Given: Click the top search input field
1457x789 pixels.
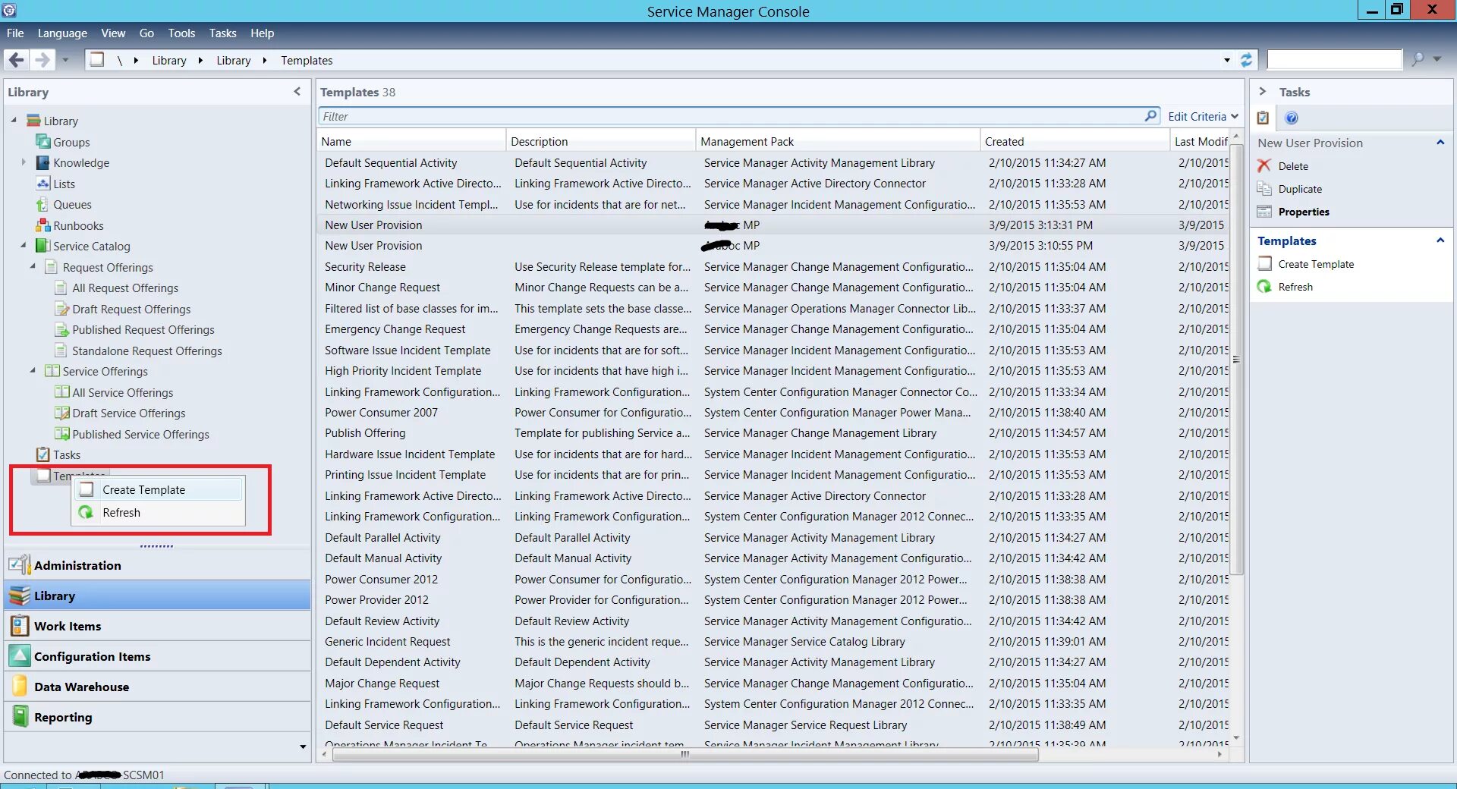Looking at the screenshot, I should click(x=1334, y=60).
